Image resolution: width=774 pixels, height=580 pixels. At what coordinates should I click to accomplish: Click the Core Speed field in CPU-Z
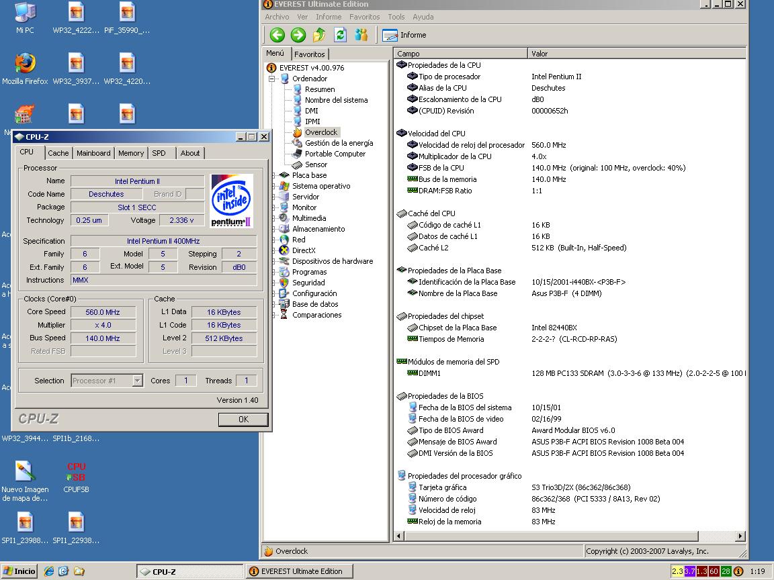click(103, 312)
